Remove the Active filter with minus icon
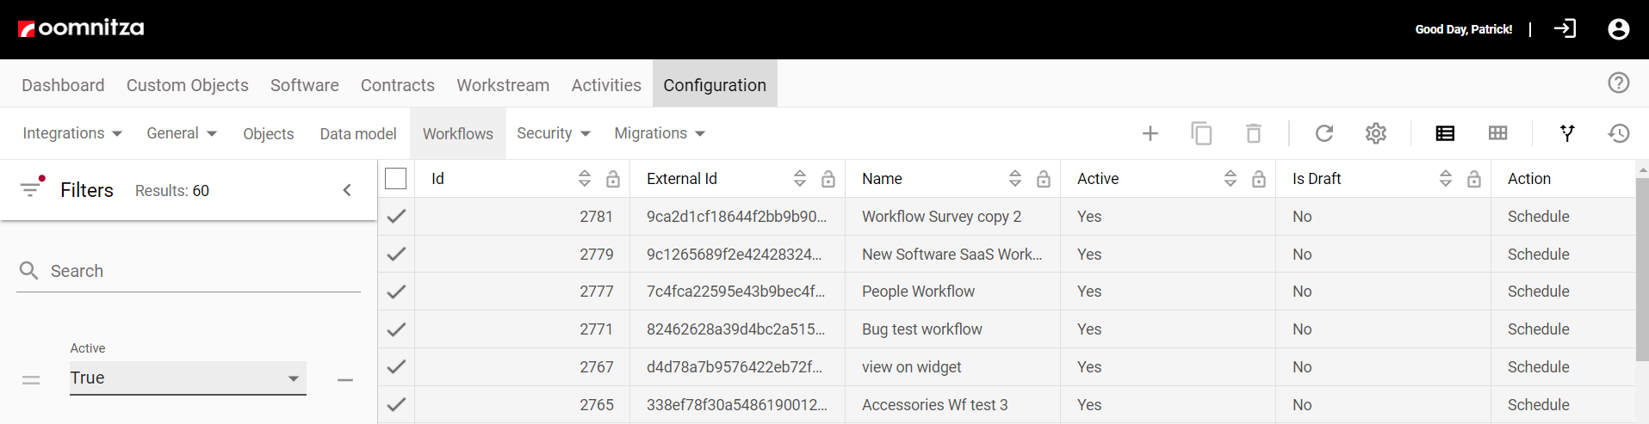 coord(345,379)
